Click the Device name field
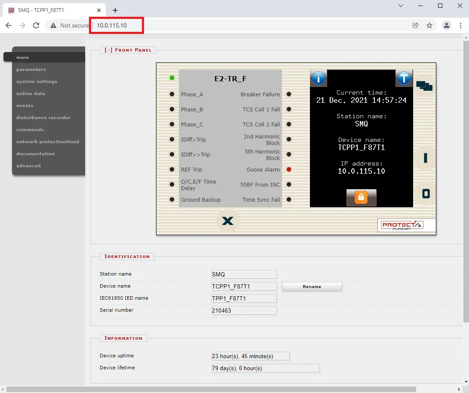The image size is (469, 393). tap(244, 286)
